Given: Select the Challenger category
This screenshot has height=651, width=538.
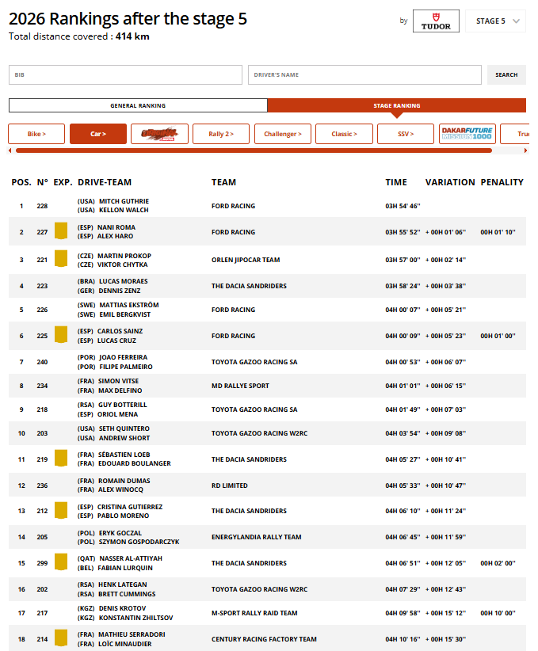Looking at the screenshot, I should pyautogui.click(x=283, y=134).
